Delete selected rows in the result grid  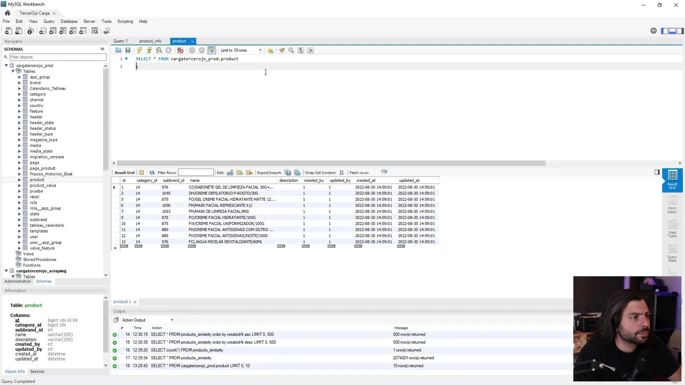click(249, 173)
